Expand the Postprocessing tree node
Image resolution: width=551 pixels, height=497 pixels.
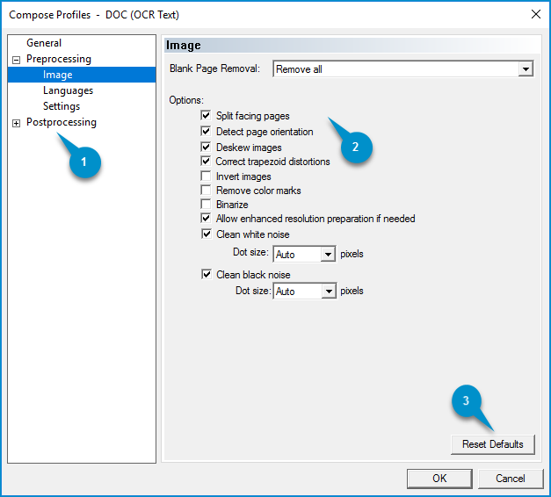click(16, 123)
